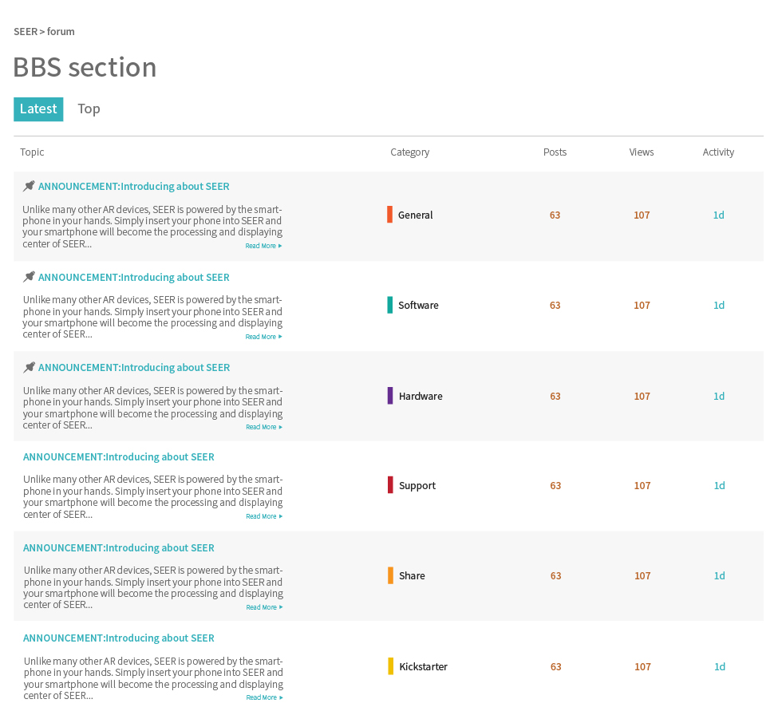782x711 pixels.
Task: Open the announcement topic title in the Share row
Action: (x=119, y=547)
